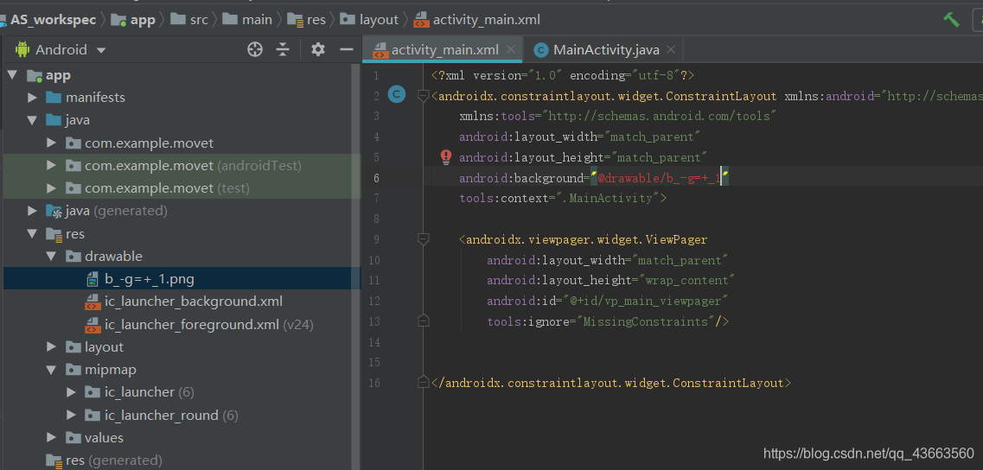Screen dimensions: 983x470
Task: Expand the values folder
Action: point(51,437)
